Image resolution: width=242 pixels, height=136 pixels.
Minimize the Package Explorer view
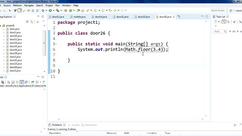[x=38, y=16]
